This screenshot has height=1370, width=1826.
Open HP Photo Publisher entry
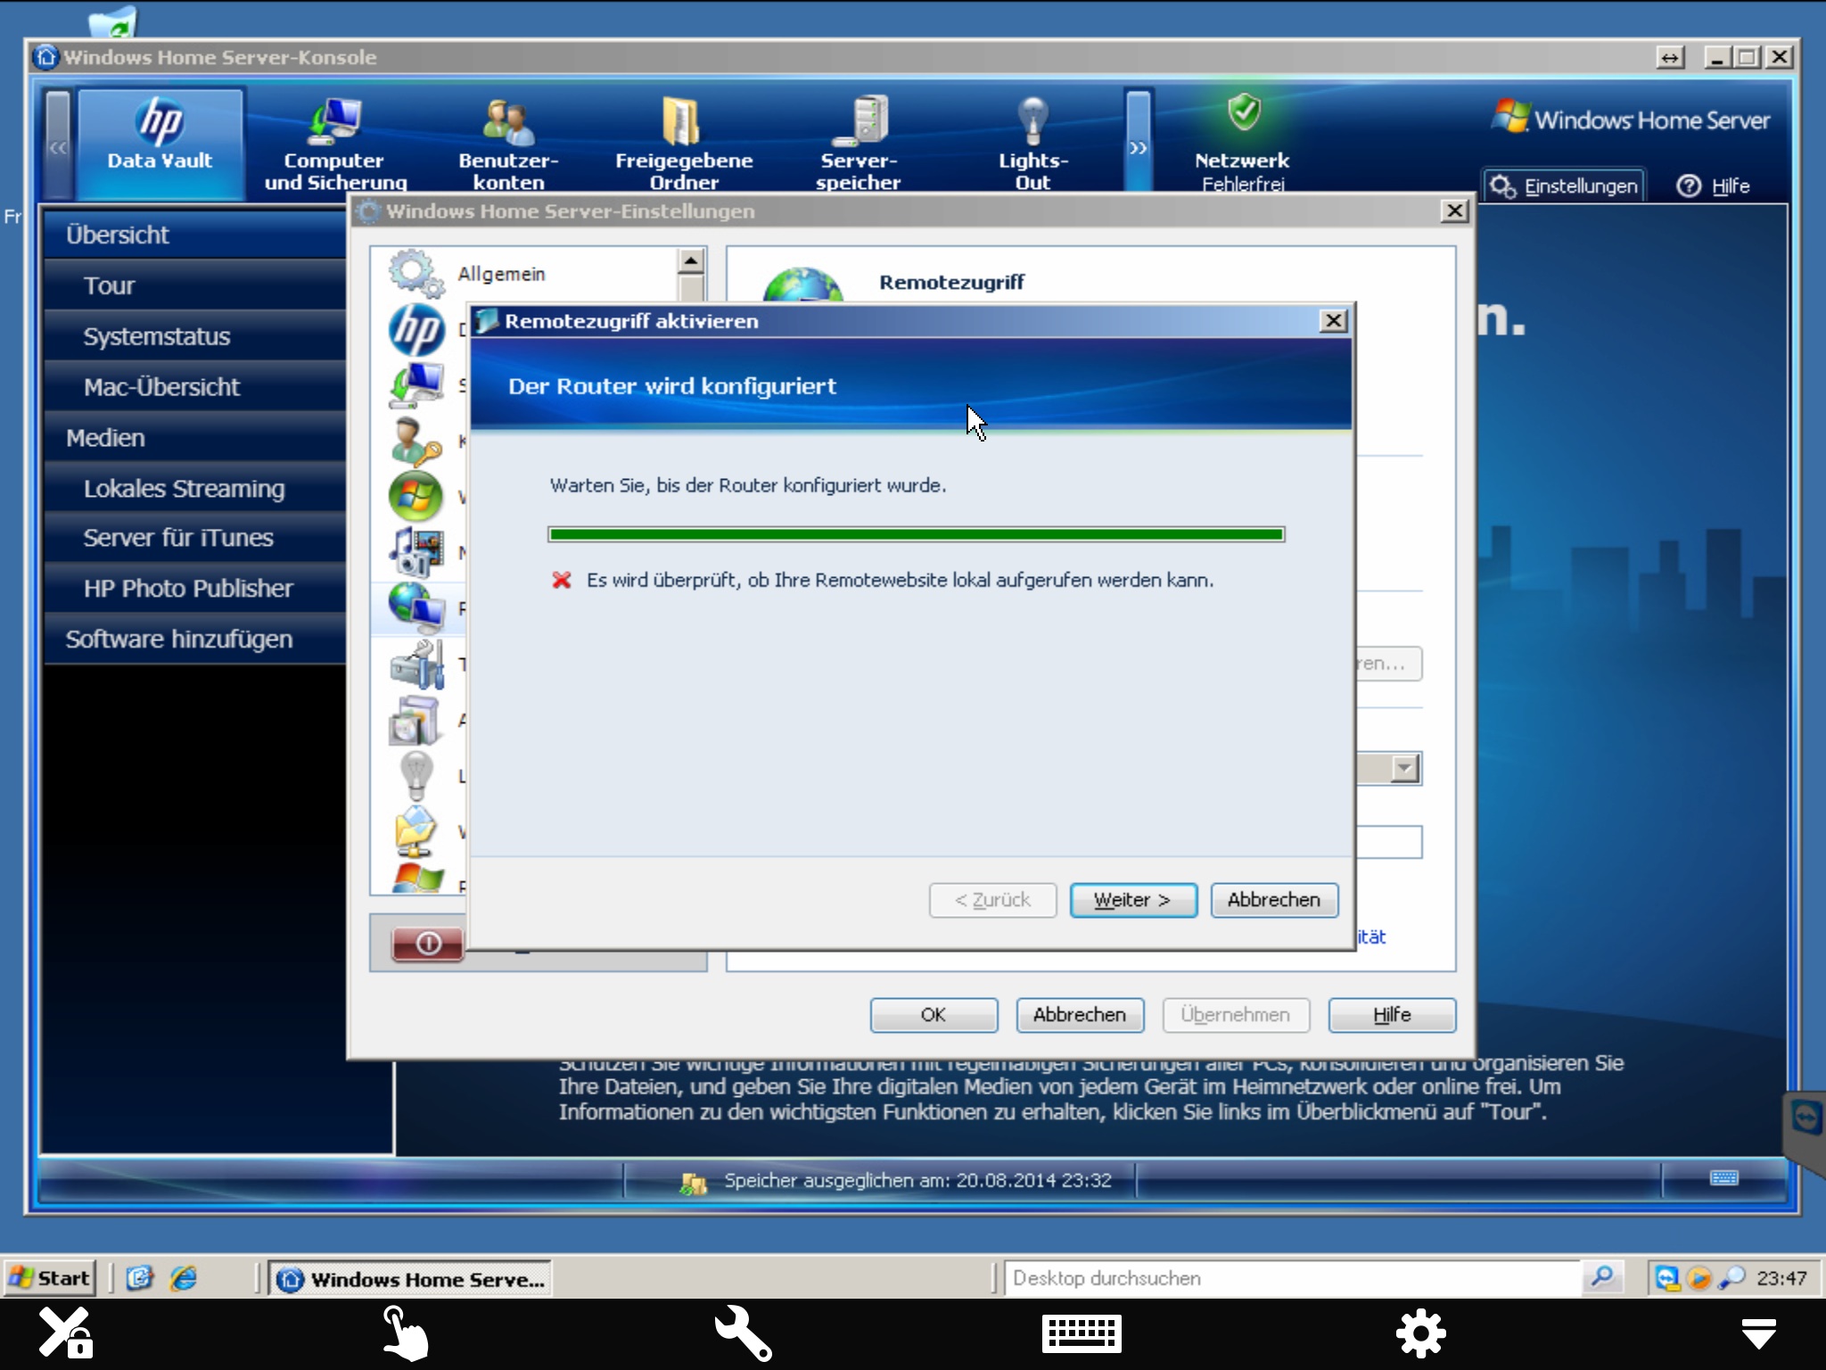click(195, 589)
